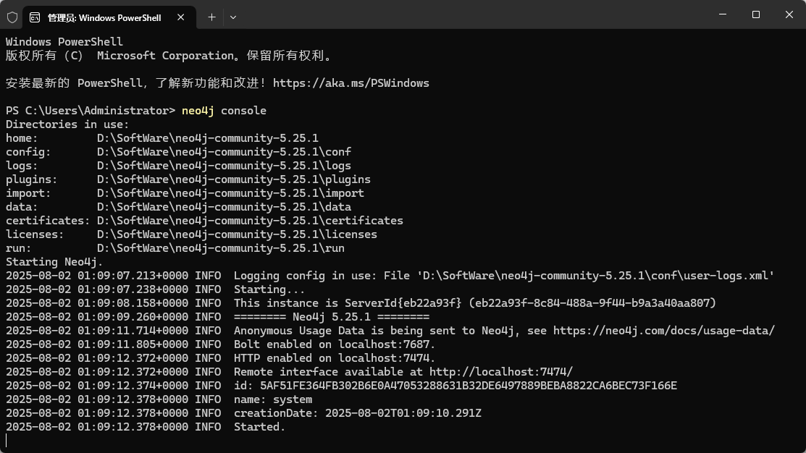Click the 'Logging config in use' log line

[x=390, y=276]
